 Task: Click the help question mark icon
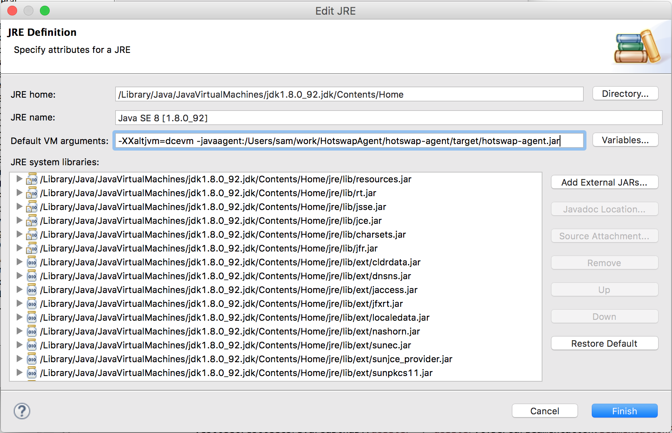pos(22,411)
